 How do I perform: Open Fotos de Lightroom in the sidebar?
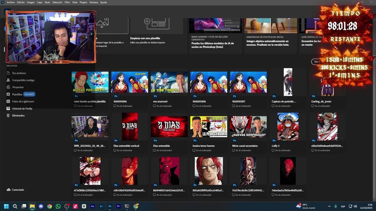pos(23,101)
